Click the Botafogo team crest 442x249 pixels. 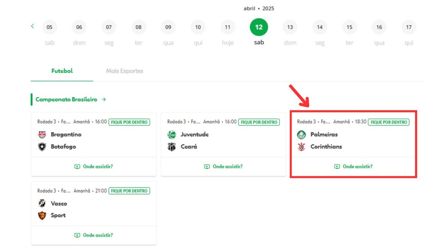(42, 147)
